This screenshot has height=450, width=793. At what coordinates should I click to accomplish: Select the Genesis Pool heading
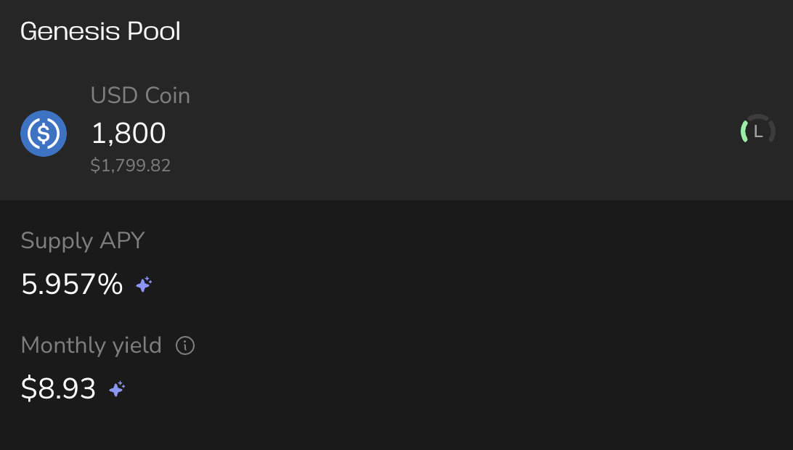pos(100,31)
